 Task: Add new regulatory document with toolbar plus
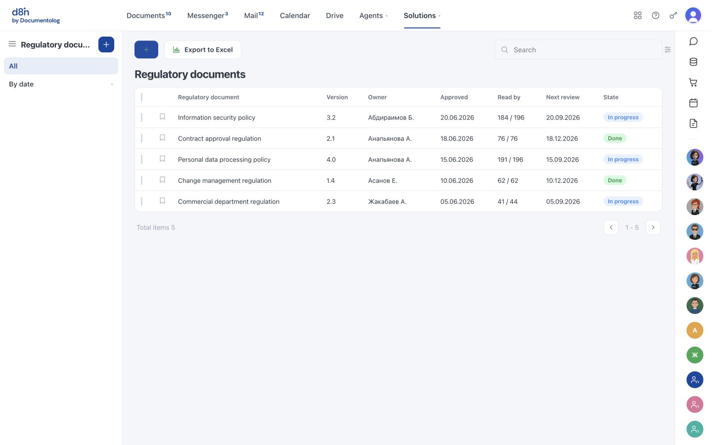click(146, 49)
